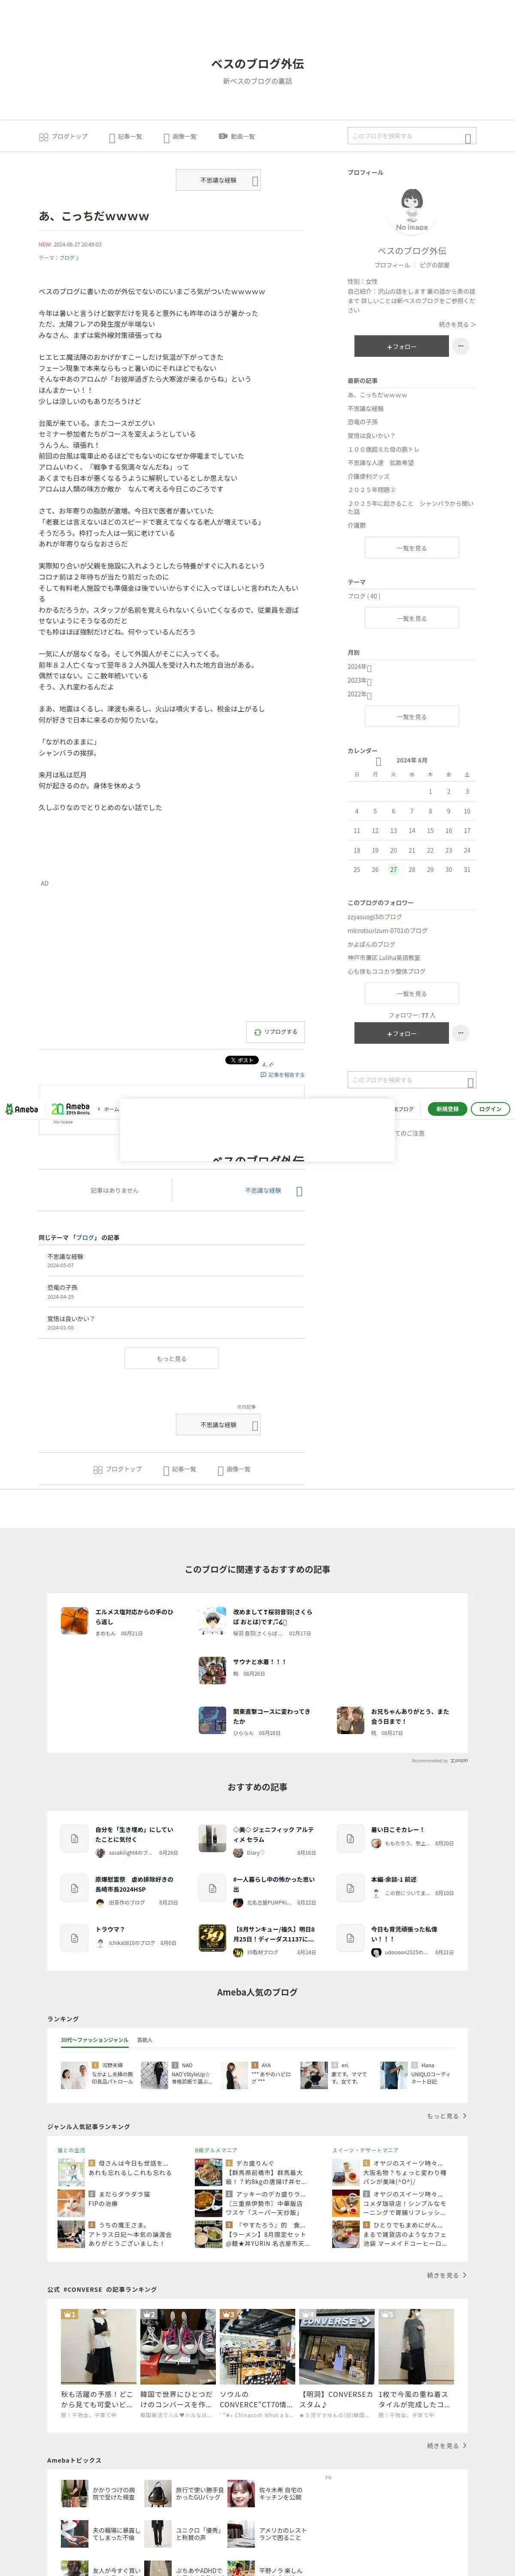515x2576 pixels.
Task: Select 芸能人 ranking tab
Action: [145, 2040]
